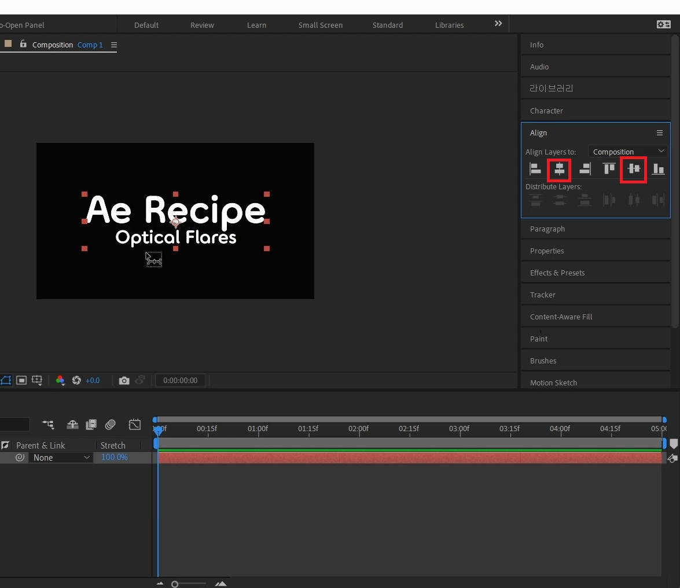Open the Align Layers to Composition dropdown

click(627, 151)
